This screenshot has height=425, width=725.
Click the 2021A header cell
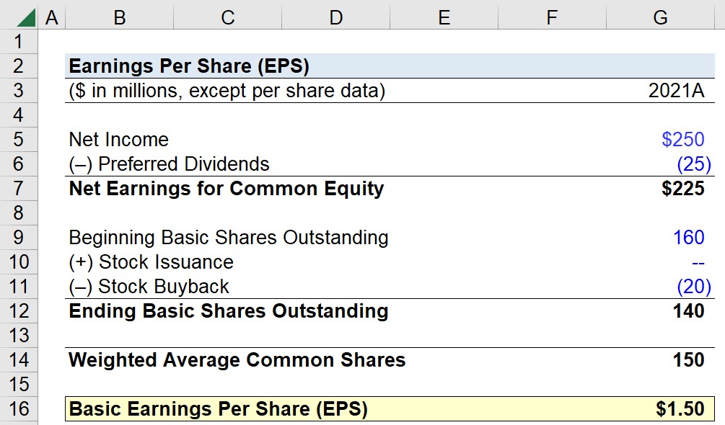(x=660, y=91)
